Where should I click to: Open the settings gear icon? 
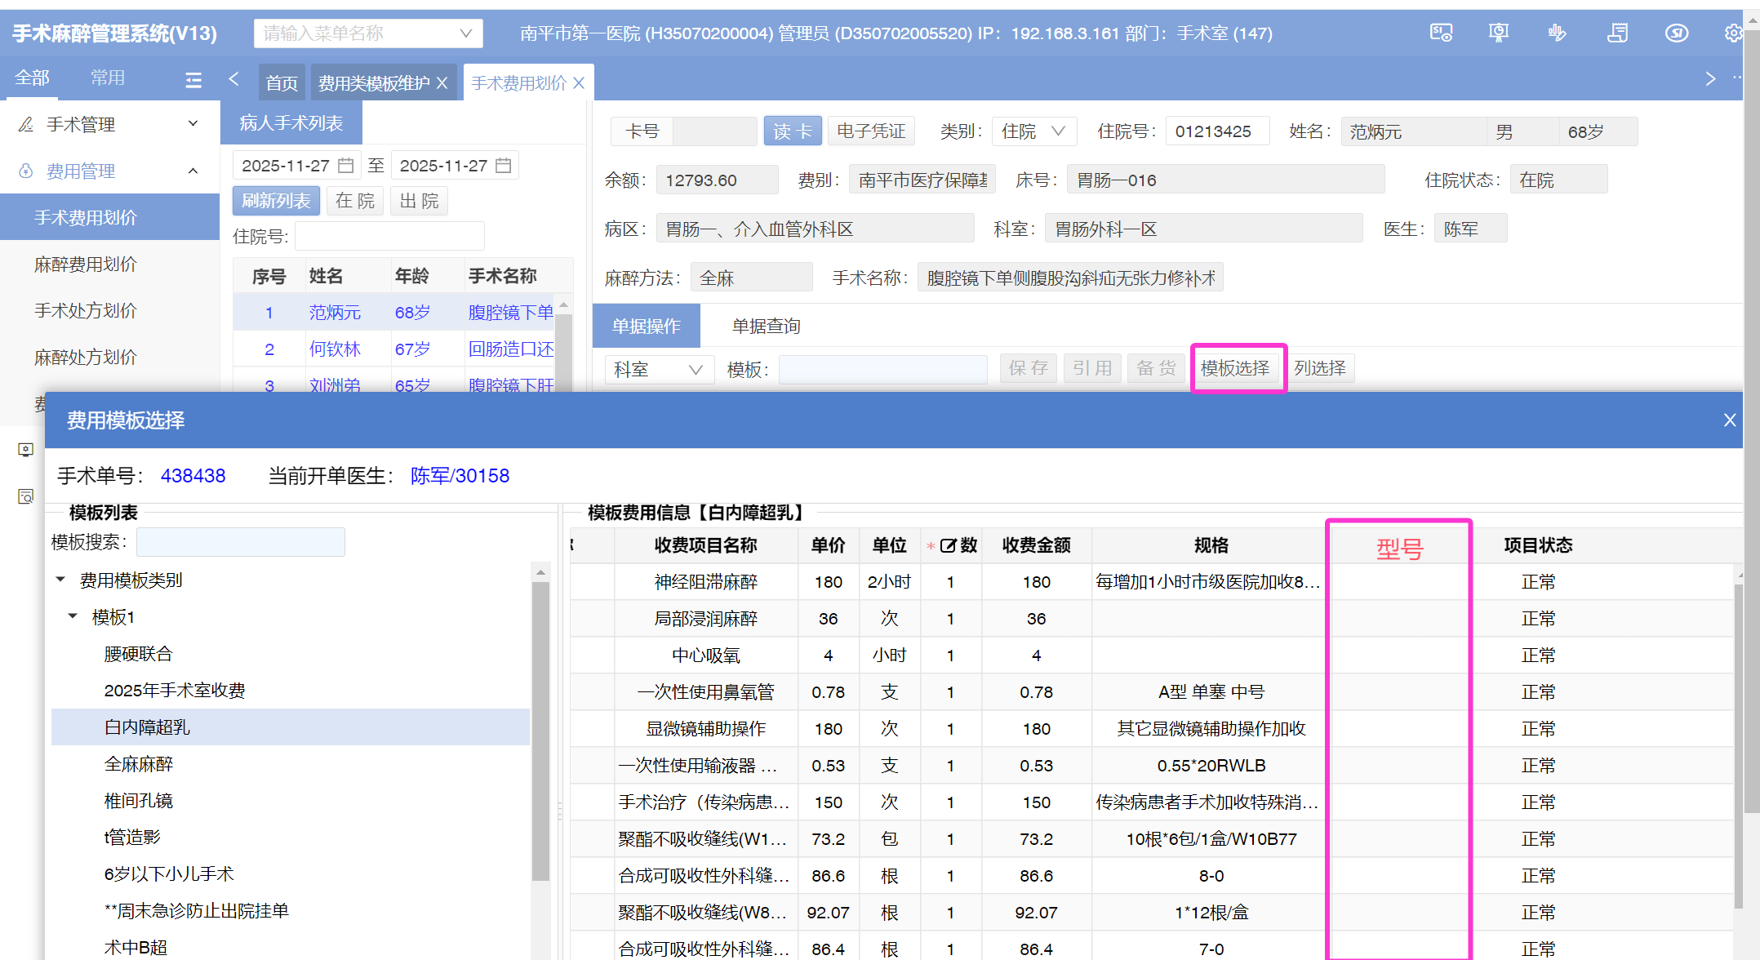click(1733, 33)
